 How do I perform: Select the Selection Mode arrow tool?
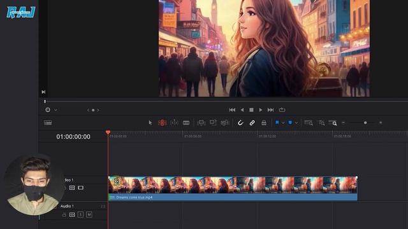coord(150,123)
